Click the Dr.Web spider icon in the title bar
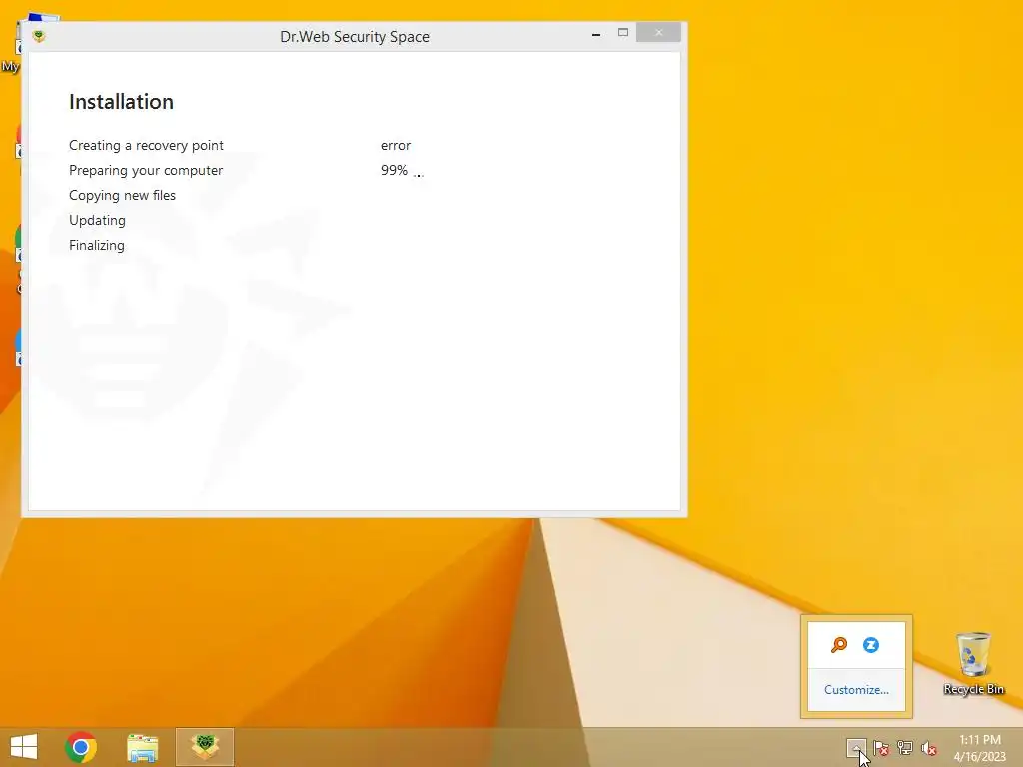Image resolution: width=1023 pixels, height=767 pixels. (39, 37)
